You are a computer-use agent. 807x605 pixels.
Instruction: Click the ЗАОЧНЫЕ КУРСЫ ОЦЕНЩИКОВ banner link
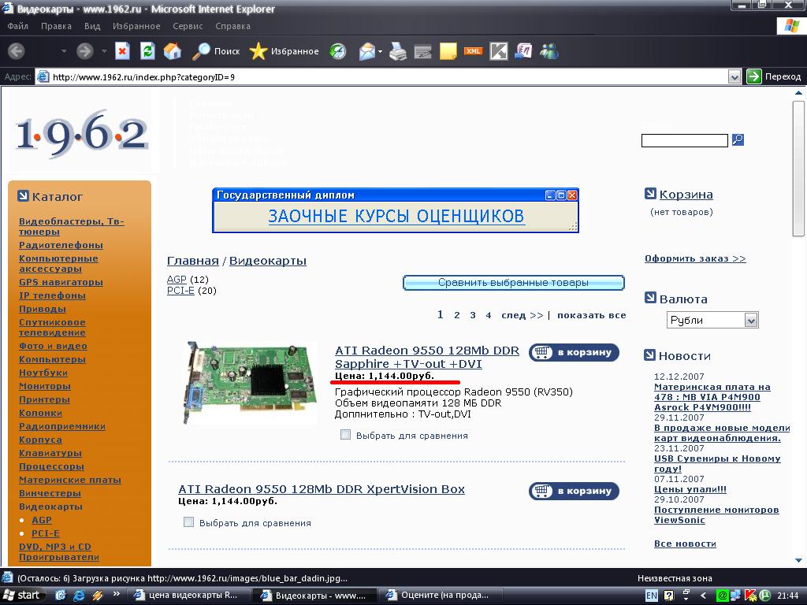tap(396, 216)
